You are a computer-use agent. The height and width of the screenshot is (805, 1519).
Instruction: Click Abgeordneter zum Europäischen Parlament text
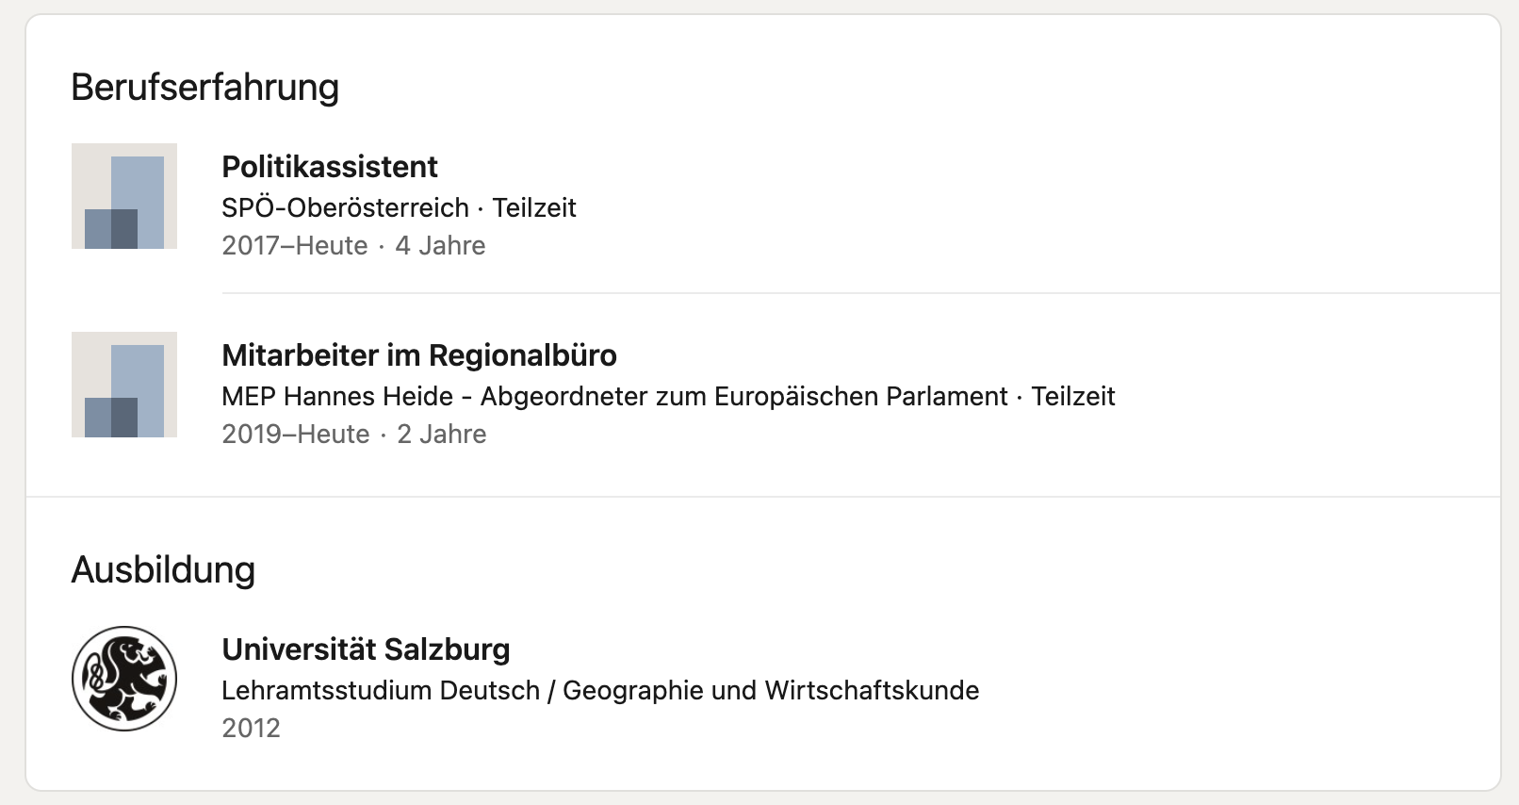(744, 396)
